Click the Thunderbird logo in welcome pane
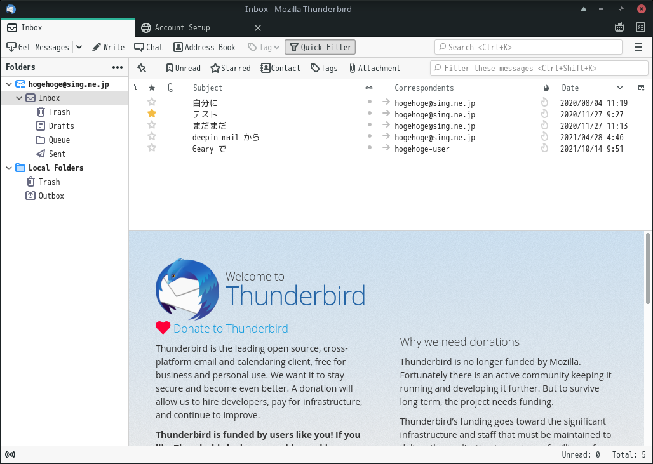 tap(187, 289)
